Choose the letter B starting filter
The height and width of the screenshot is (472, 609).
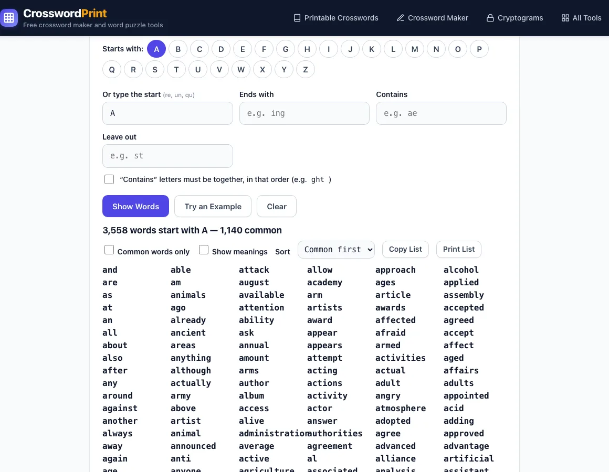click(x=178, y=49)
